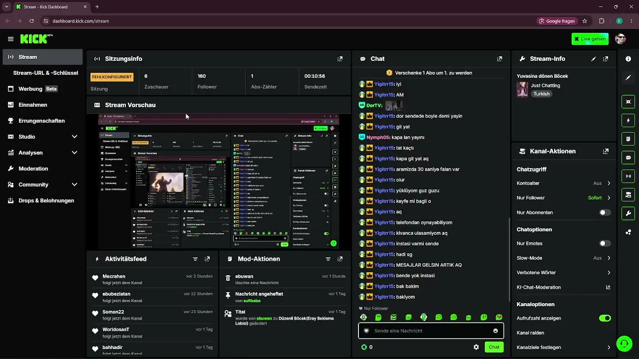Open Errungenschaften in the sidebar
639x359 pixels.
tap(42, 121)
